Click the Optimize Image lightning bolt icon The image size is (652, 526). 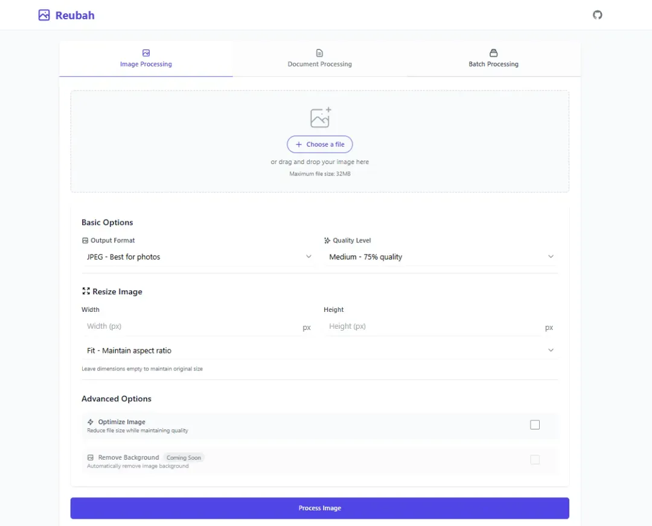[x=90, y=422]
